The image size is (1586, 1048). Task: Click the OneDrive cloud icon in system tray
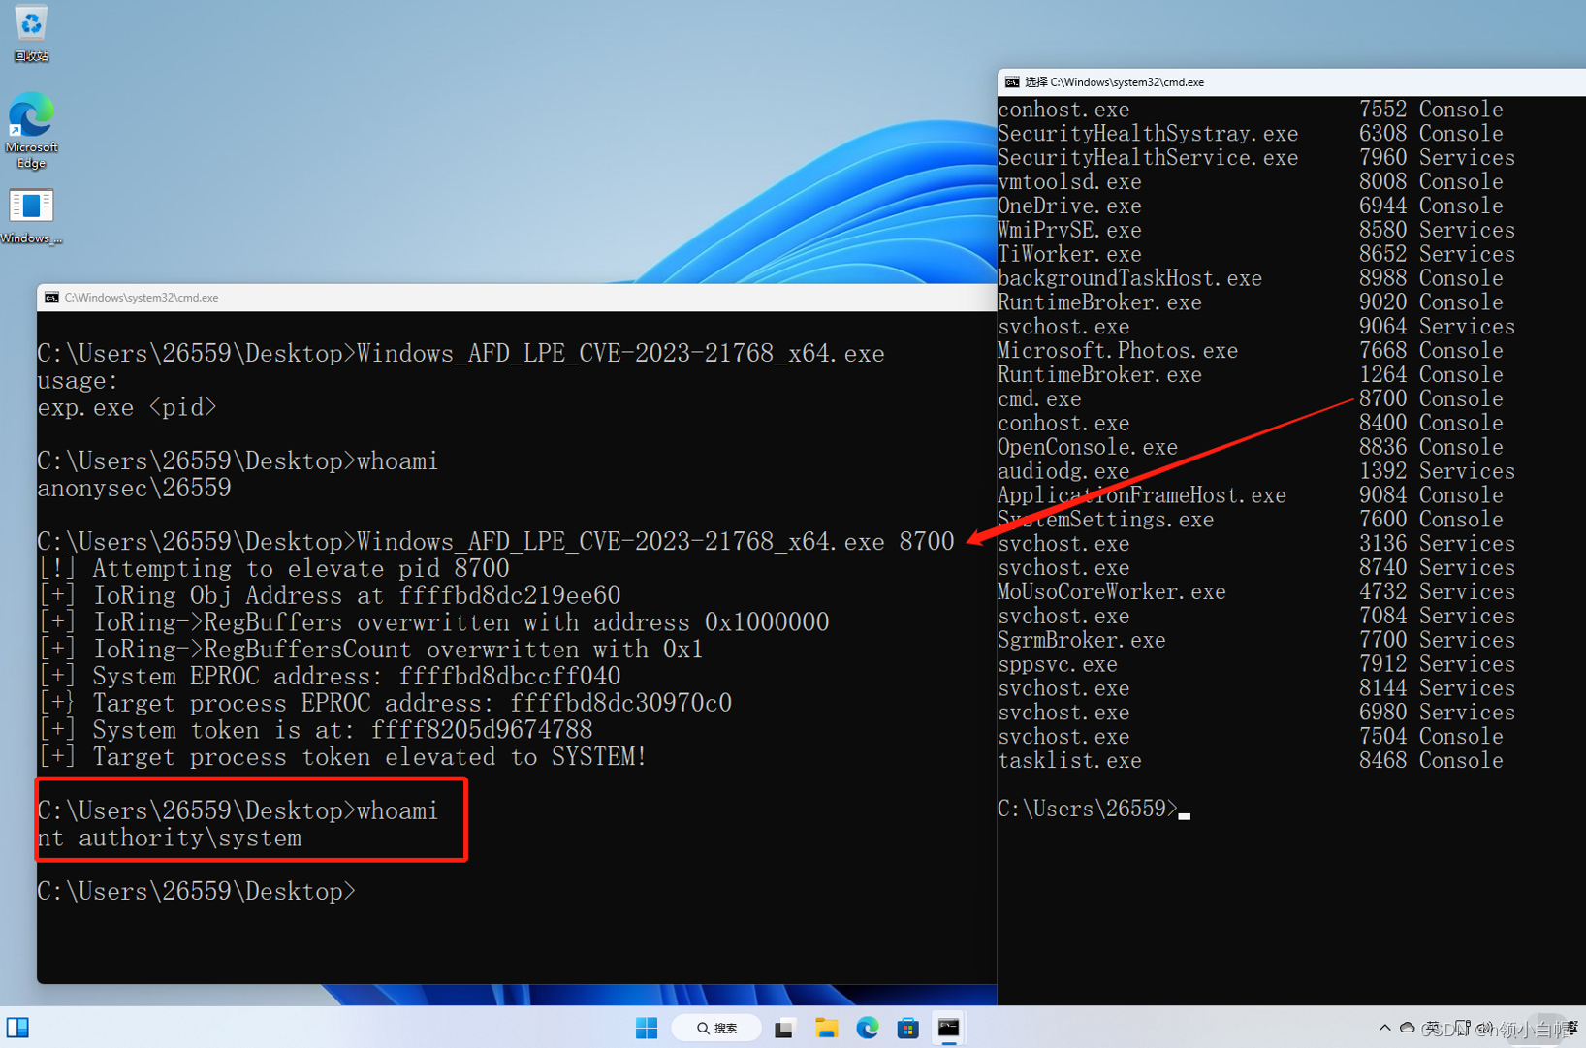(1407, 1028)
